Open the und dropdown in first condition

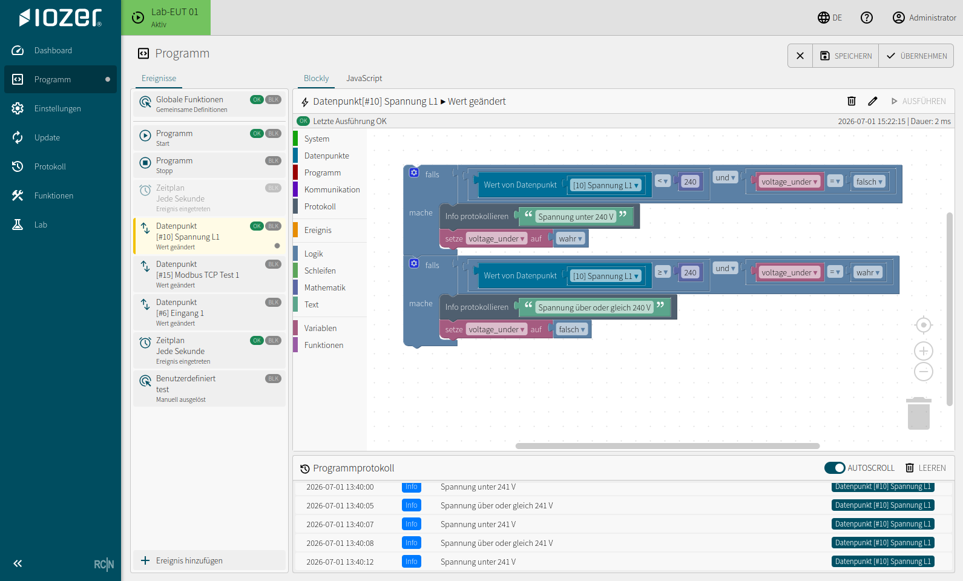point(725,177)
